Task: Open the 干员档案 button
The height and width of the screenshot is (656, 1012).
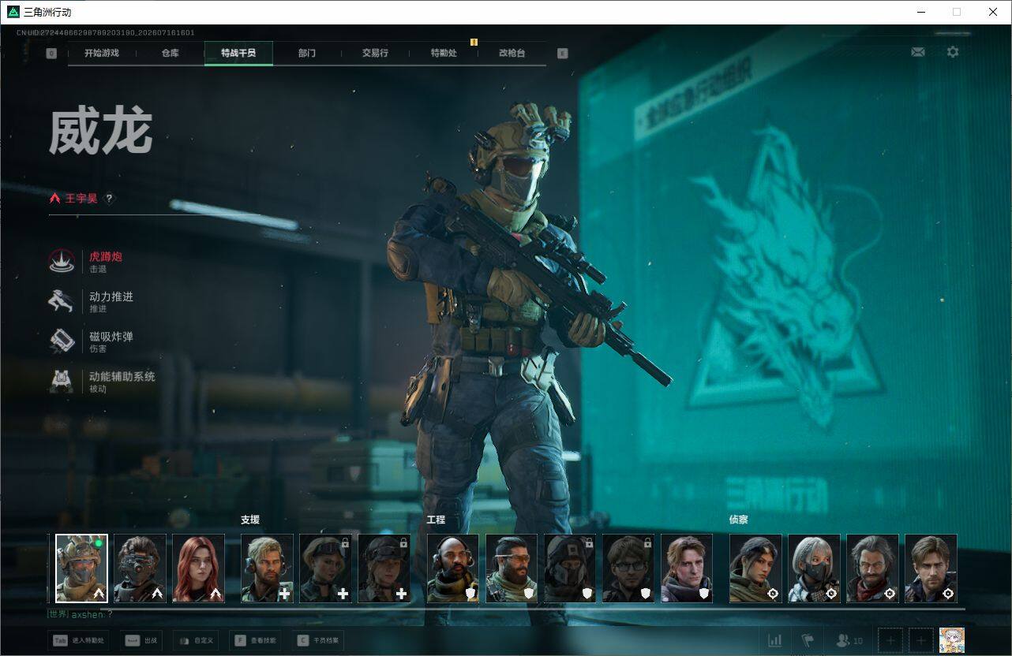Action: click(x=319, y=640)
